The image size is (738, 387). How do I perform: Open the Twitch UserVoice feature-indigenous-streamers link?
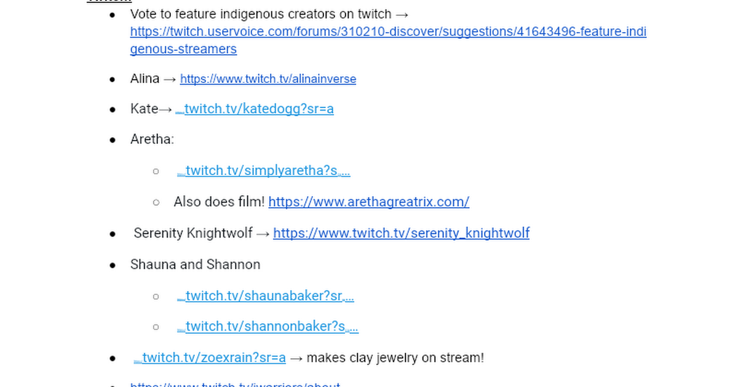[x=387, y=32]
